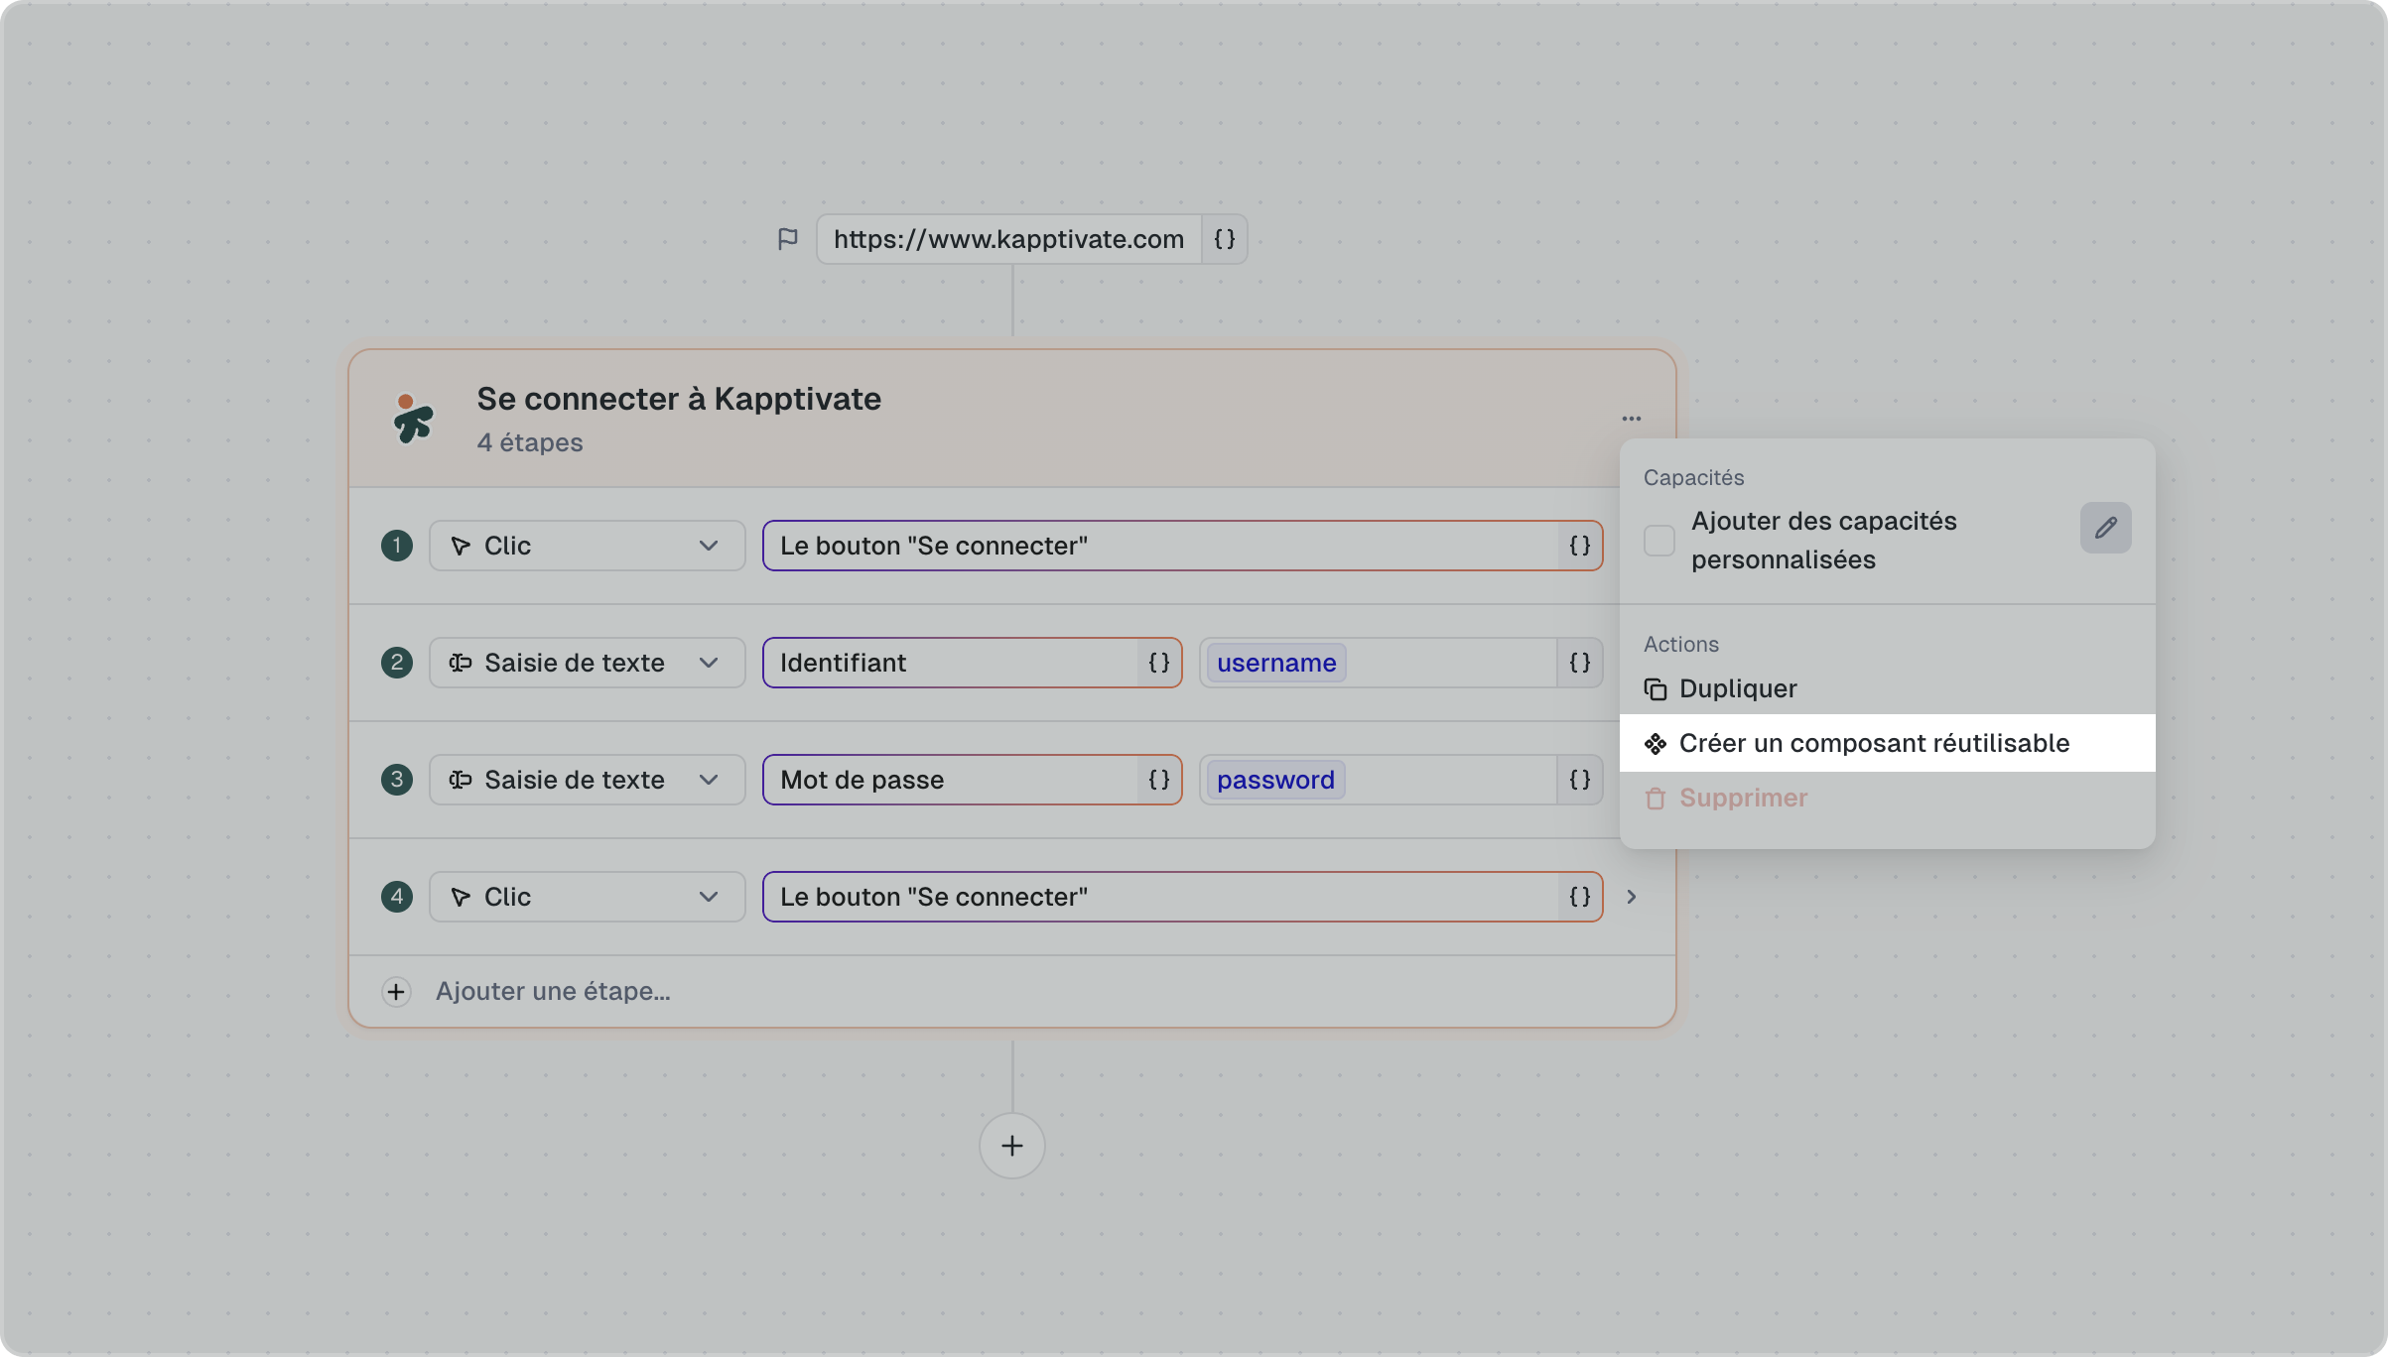
Task: Open the three-dots menu of the card
Action: coord(1631,418)
